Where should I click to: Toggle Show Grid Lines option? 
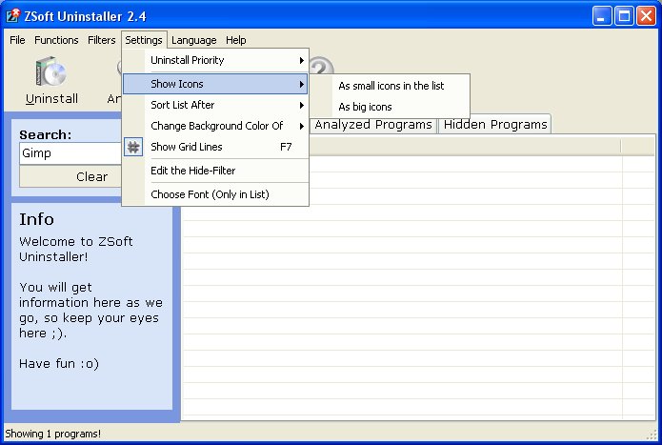tap(215, 147)
